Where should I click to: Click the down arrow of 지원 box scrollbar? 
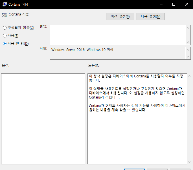click(x=188, y=57)
